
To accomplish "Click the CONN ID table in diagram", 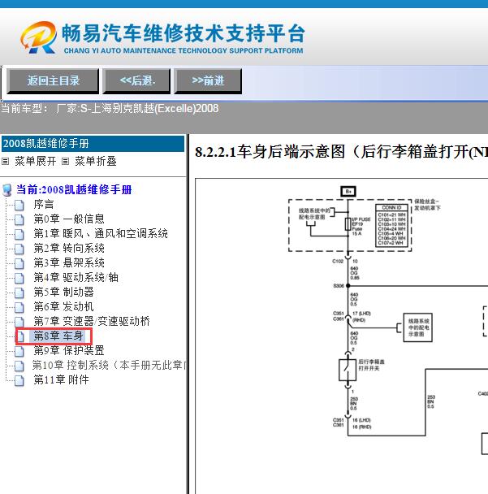I will point(391,225).
